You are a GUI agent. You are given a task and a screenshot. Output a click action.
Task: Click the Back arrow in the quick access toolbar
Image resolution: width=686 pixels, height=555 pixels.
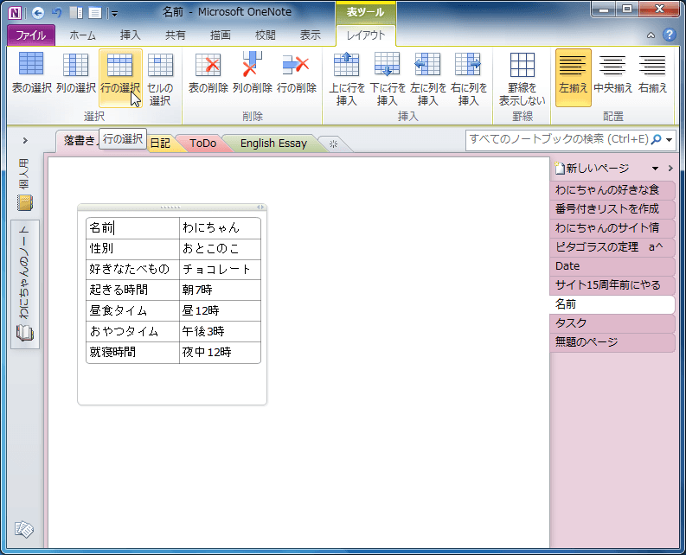pos(38,13)
